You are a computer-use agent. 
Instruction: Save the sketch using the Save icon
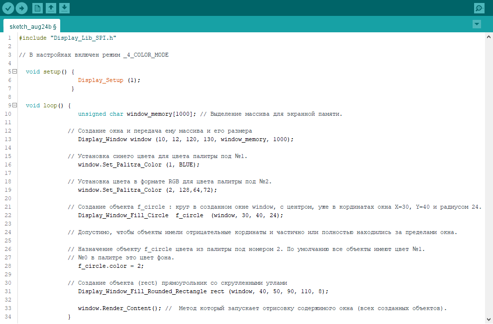[x=64, y=8]
